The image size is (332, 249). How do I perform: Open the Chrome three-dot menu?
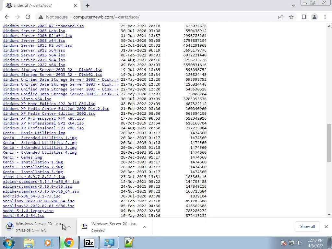(325, 17)
